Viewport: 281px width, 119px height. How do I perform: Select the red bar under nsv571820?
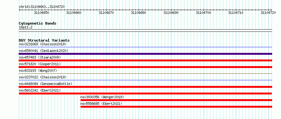pyautogui.click(x=146, y=67)
